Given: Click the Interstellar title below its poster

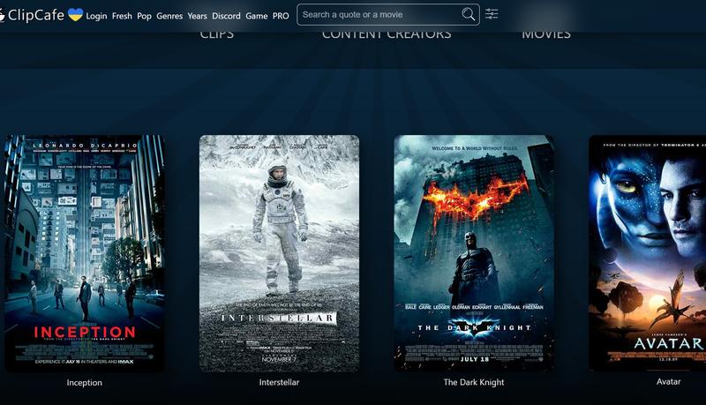Looking at the screenshot, I should 279,382.
